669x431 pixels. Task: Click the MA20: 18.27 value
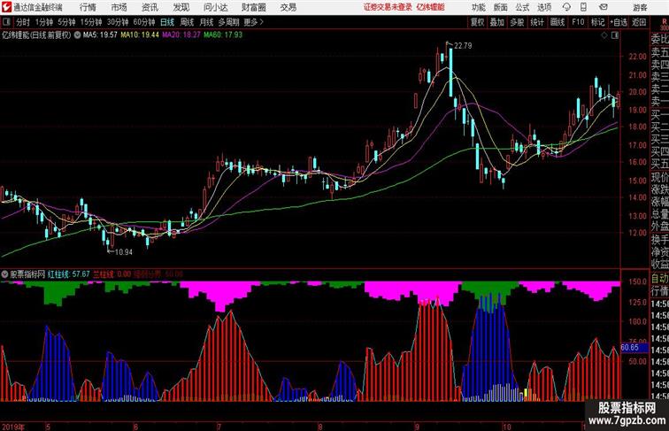(x=181, y=35)
